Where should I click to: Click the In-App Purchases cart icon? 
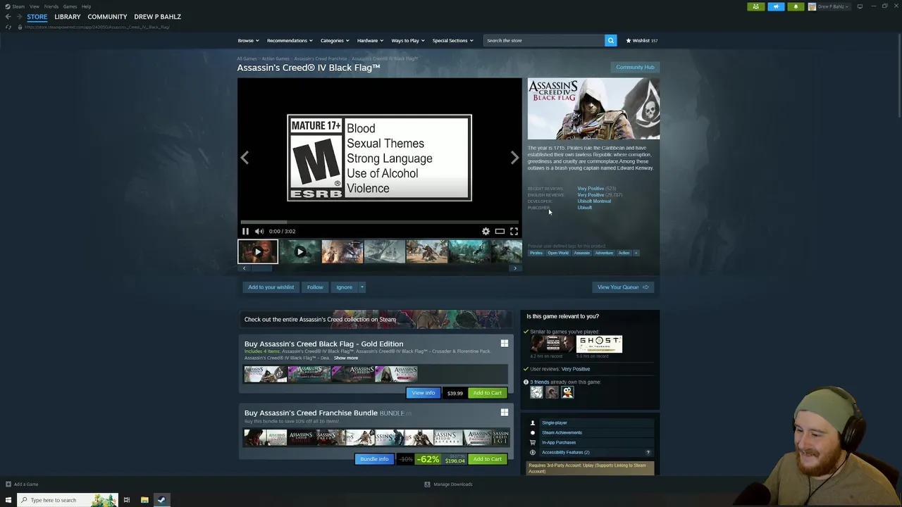[533, 442]
